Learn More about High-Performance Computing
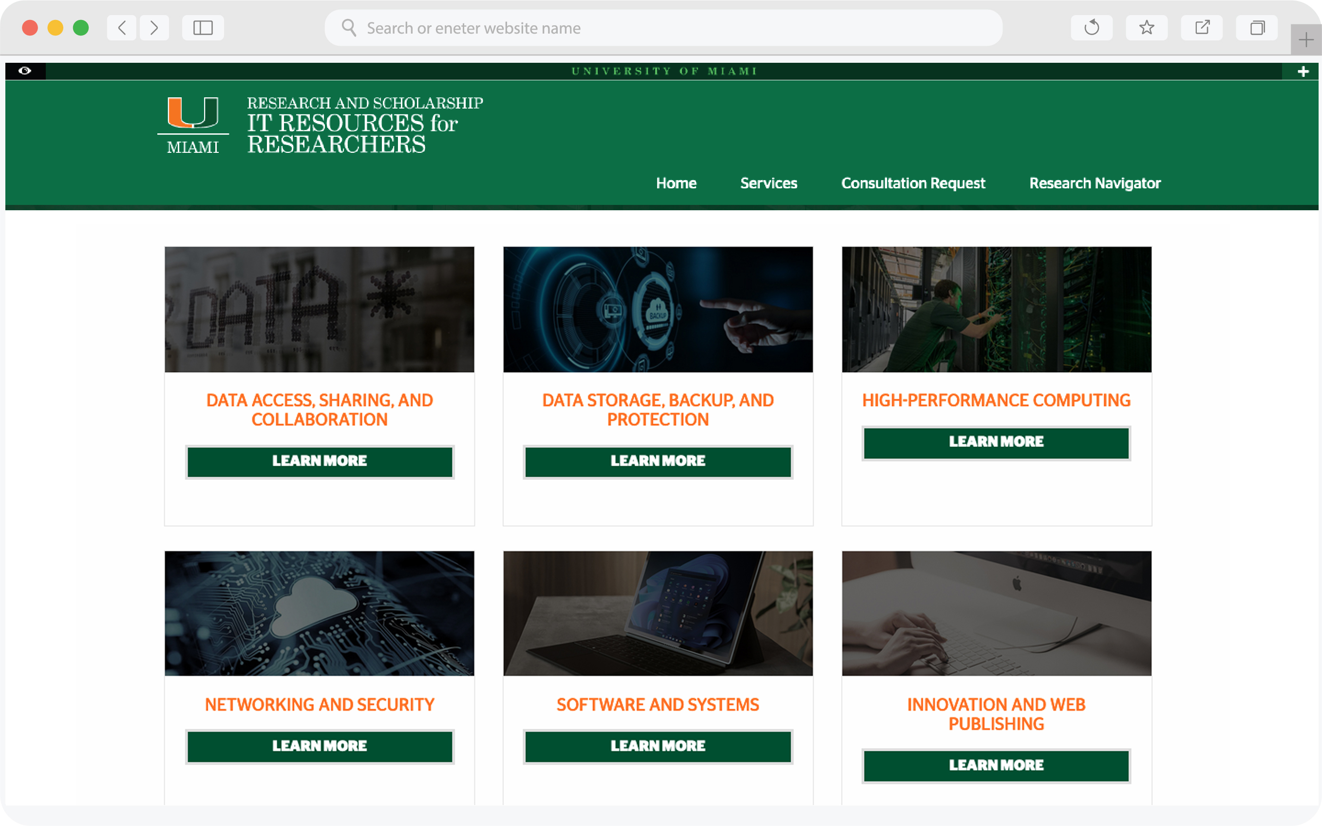The height and width of the screenshot is (826, 1322). [x=996, y=442]
